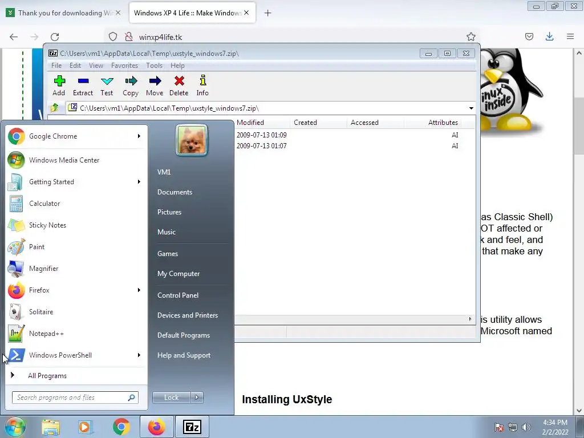The height and width of the screenshot is (438, 584).
Task: Expand Getting Started submenu arrow
Action: coord(139,182)
